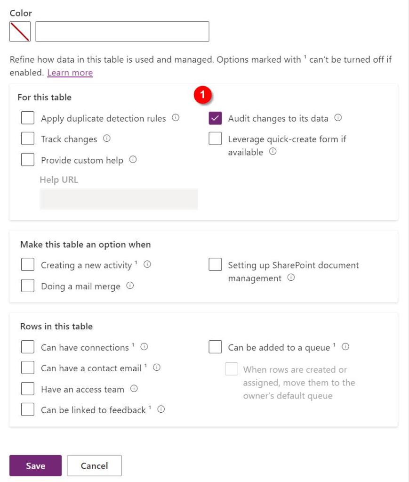This screenshot has height=482, width=409.
Task: Click info icon next to Audit changes
Action: 337,118
